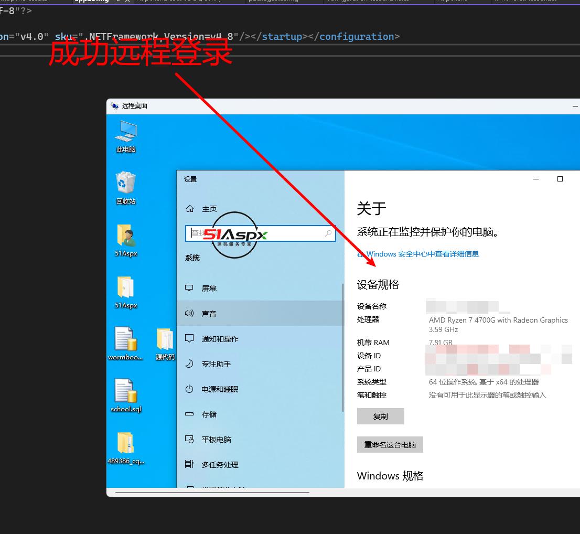This screenshot has height=534, width=580.
Task: Click the 设备规格 heading text
Action: [378, 284]
